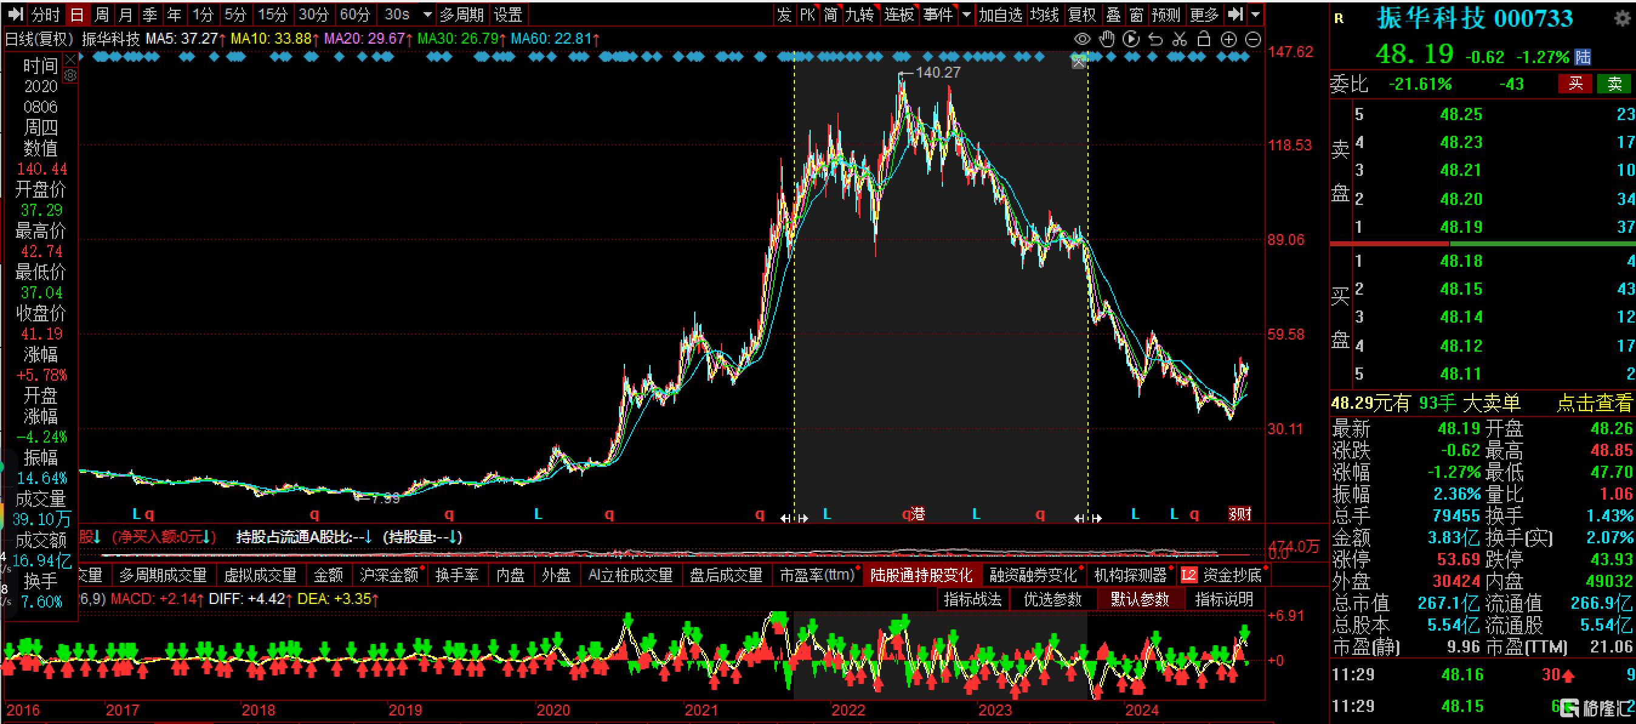Image resolution: width=1636 pixels, height=724 pixels.
Task: Switch to 60分 minute chart
Action: pos(354,14)
